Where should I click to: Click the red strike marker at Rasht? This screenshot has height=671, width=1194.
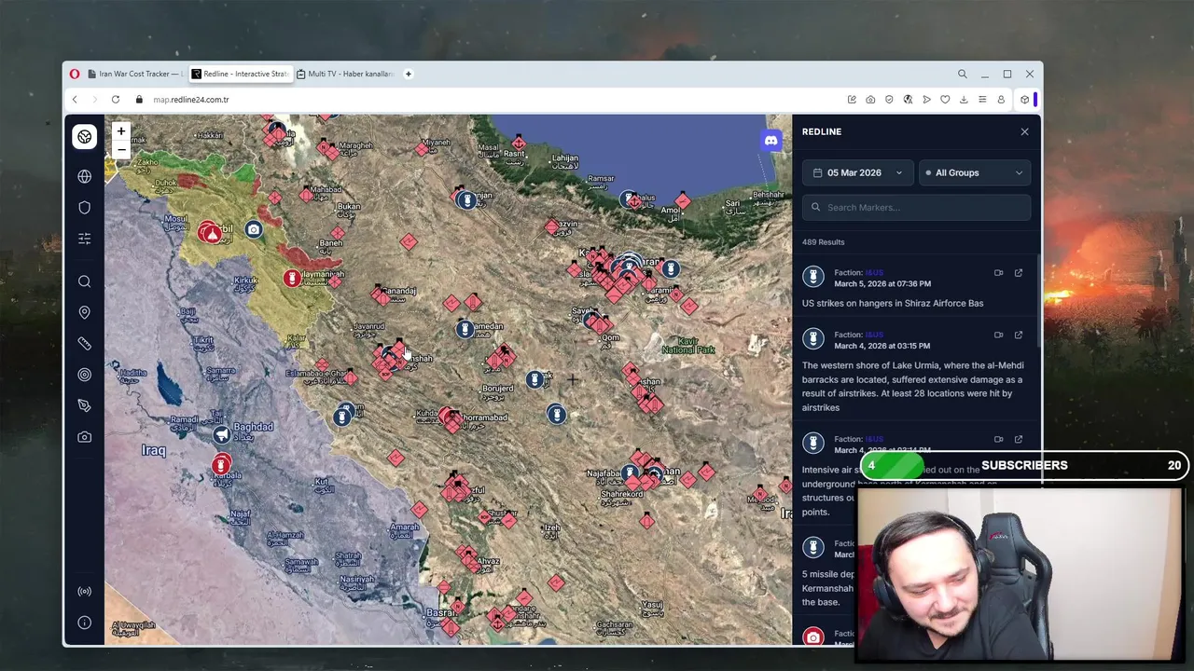click(x=519, y=143)
